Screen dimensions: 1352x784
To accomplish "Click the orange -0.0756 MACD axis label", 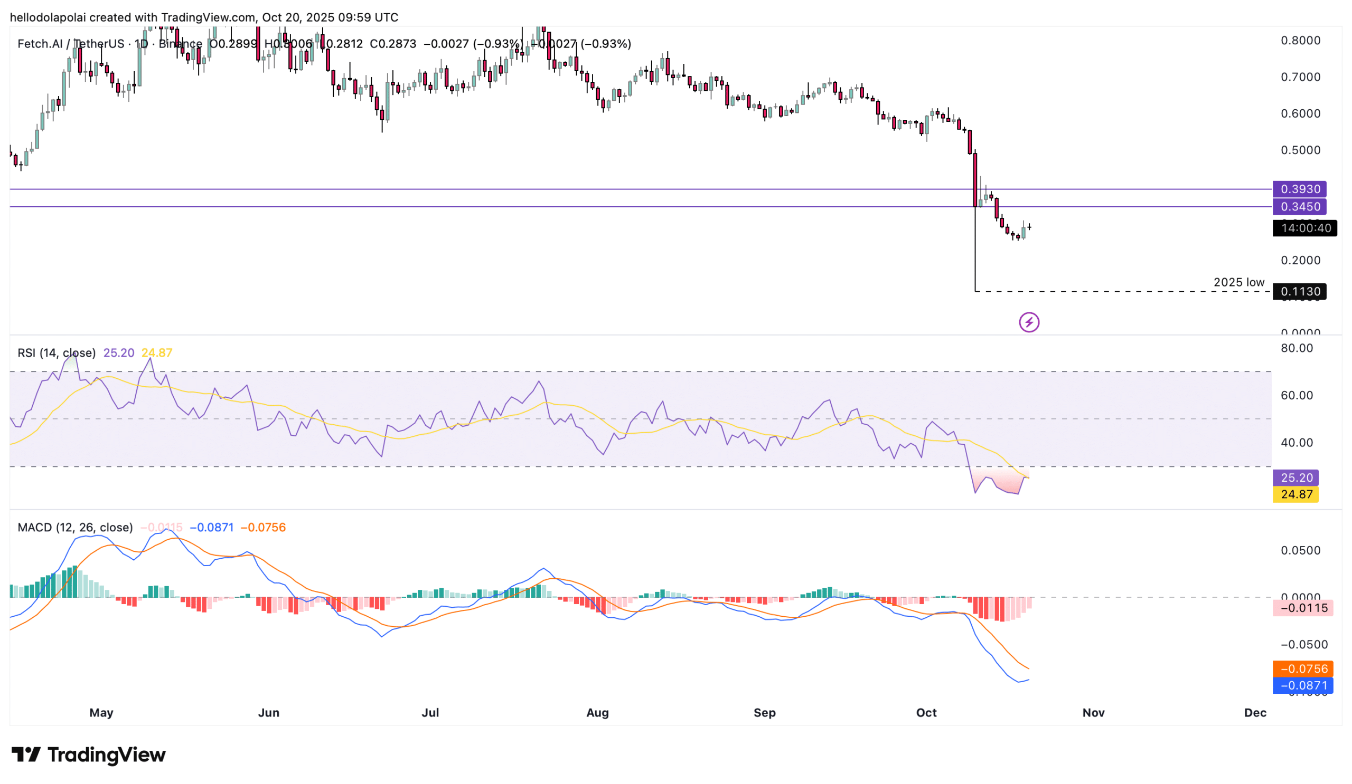I will pos(1303,669).
